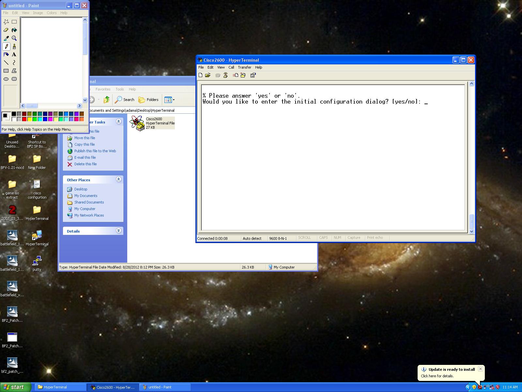Viewport: 522px width, 392px height.
Task: Open the Call menu in HyperTerminal
Action: pyautogui.click(x=231, y=67)
